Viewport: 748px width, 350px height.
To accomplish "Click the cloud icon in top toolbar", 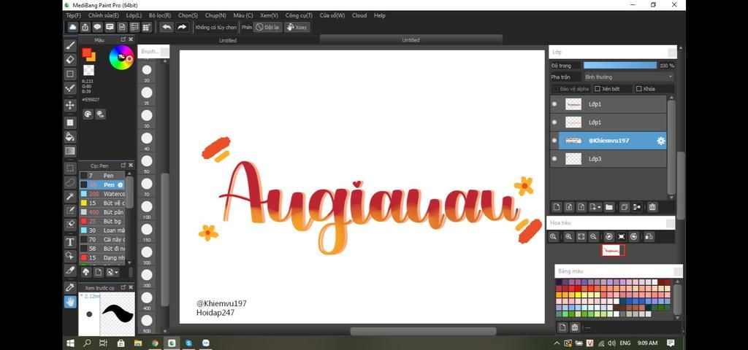I will [72, 27].
